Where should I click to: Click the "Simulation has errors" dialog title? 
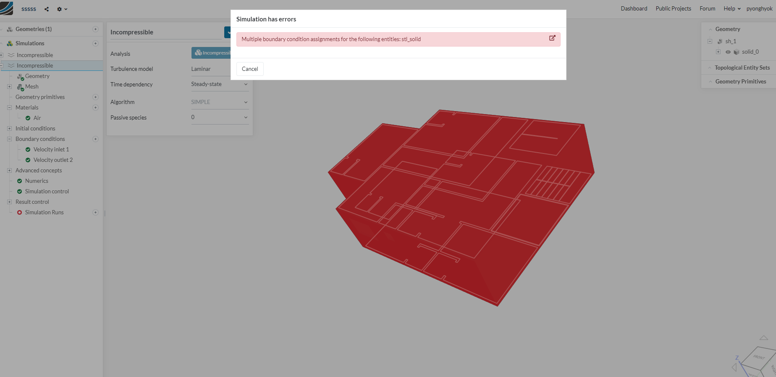point(266,19)
